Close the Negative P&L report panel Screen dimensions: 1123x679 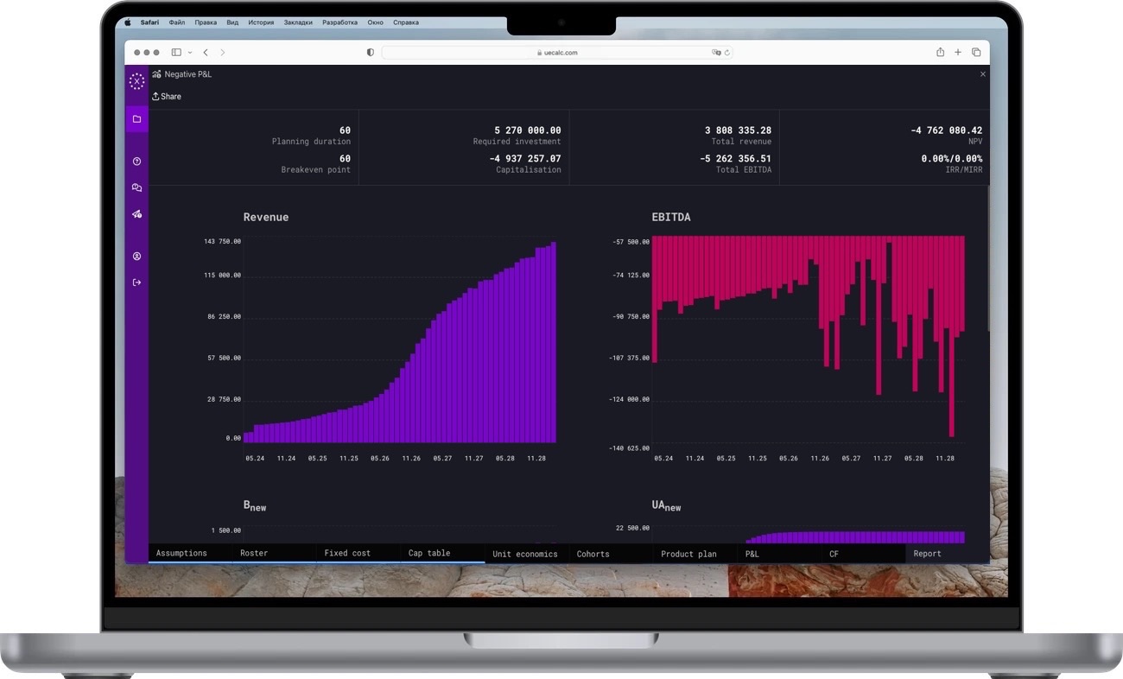[982, 74]
